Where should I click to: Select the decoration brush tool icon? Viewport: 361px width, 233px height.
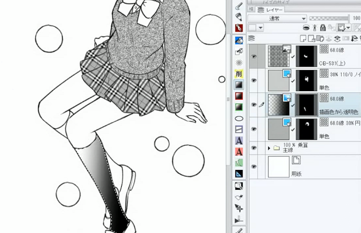coord(239,16)
